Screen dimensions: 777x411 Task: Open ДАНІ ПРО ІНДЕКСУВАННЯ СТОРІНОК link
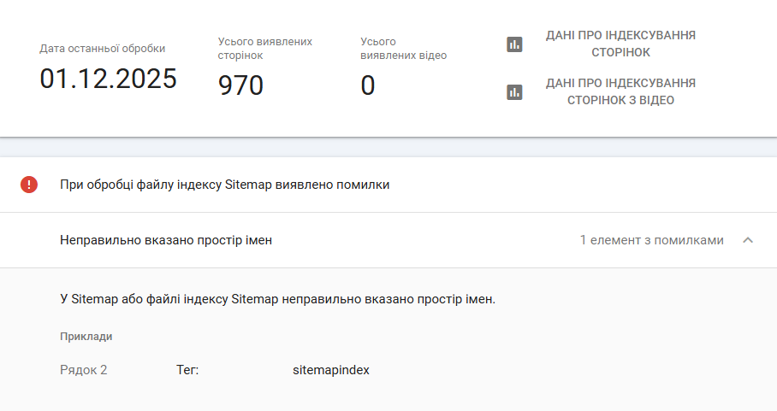tap(620, 44)
